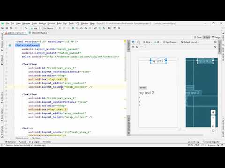Click the zoom in plus button
Screen dimensions: 225x168
click(x=213, y=118)
